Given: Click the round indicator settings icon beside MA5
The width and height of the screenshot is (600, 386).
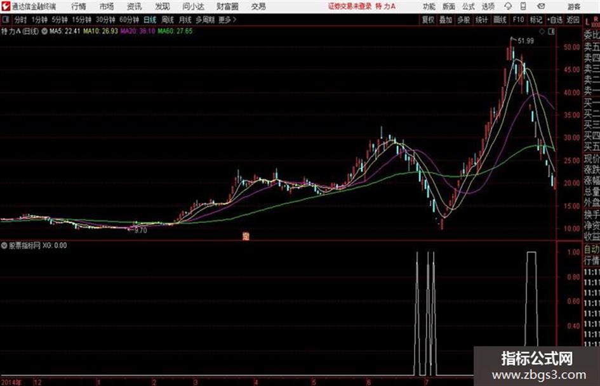Looking at the screenshot, I should 44,31.
